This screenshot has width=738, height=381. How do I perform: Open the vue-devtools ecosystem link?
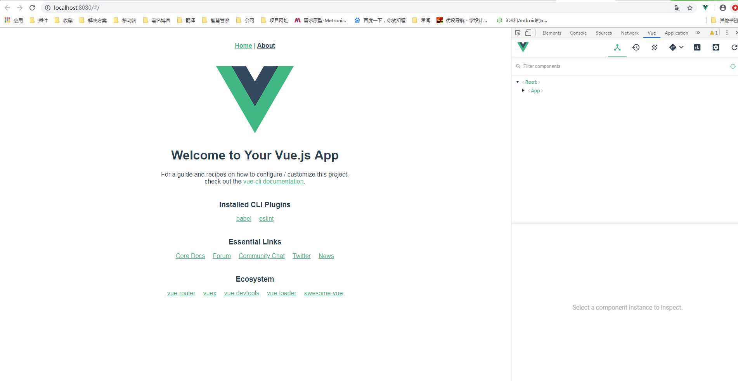(241, 293)
